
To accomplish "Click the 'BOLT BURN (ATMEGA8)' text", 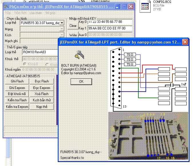I will [x=79, y=66].
